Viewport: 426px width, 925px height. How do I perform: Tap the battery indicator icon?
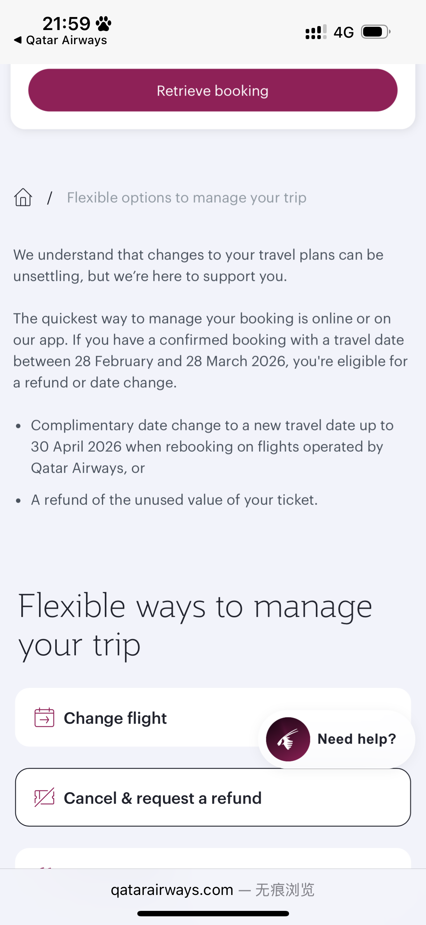(375, 32)
